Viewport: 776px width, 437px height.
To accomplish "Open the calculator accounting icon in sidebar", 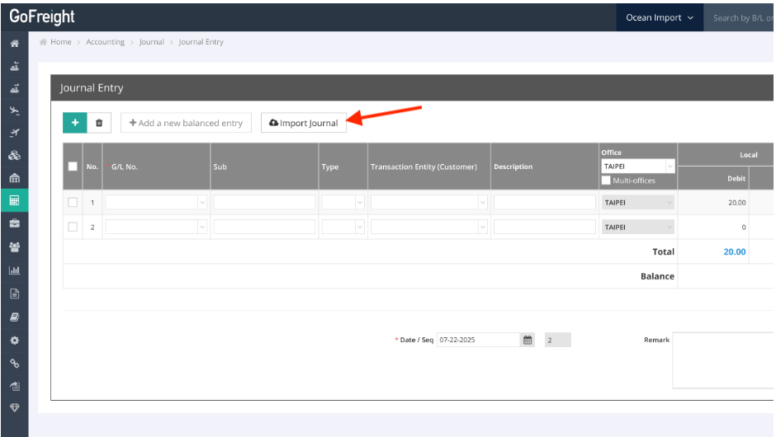I will 14,200.
